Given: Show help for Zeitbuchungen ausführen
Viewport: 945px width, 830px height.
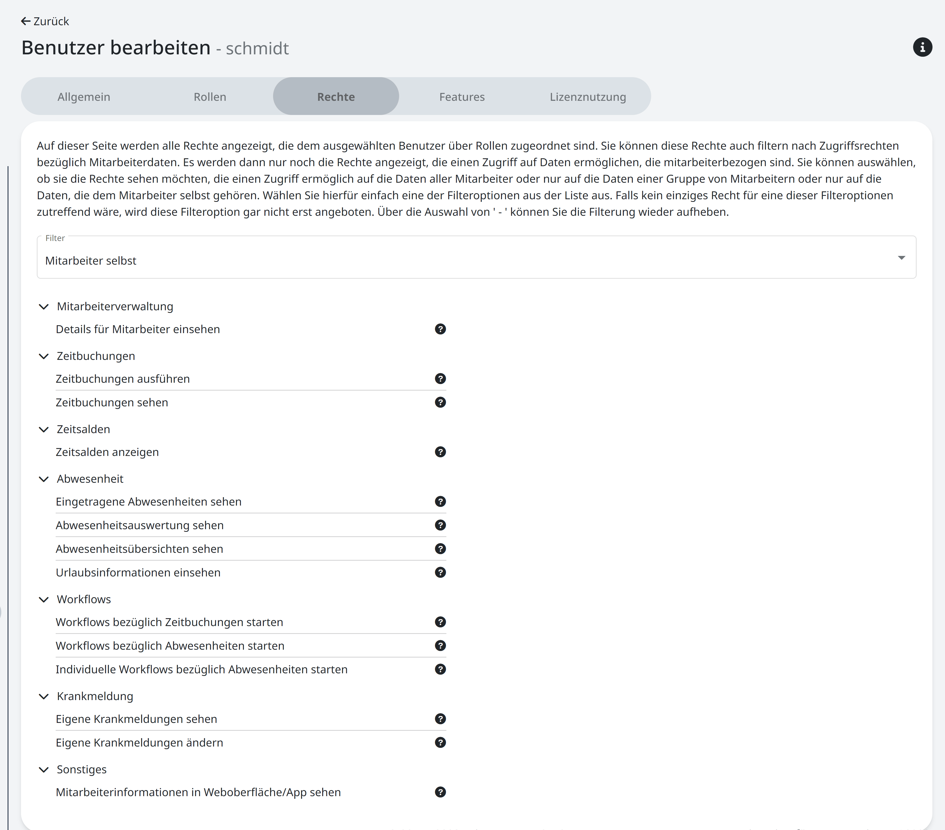Looking at the screenshot, I should 440,379.
